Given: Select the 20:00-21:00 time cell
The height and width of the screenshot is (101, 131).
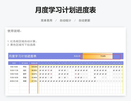Looking at the screenshot, I should coord(14,81).
